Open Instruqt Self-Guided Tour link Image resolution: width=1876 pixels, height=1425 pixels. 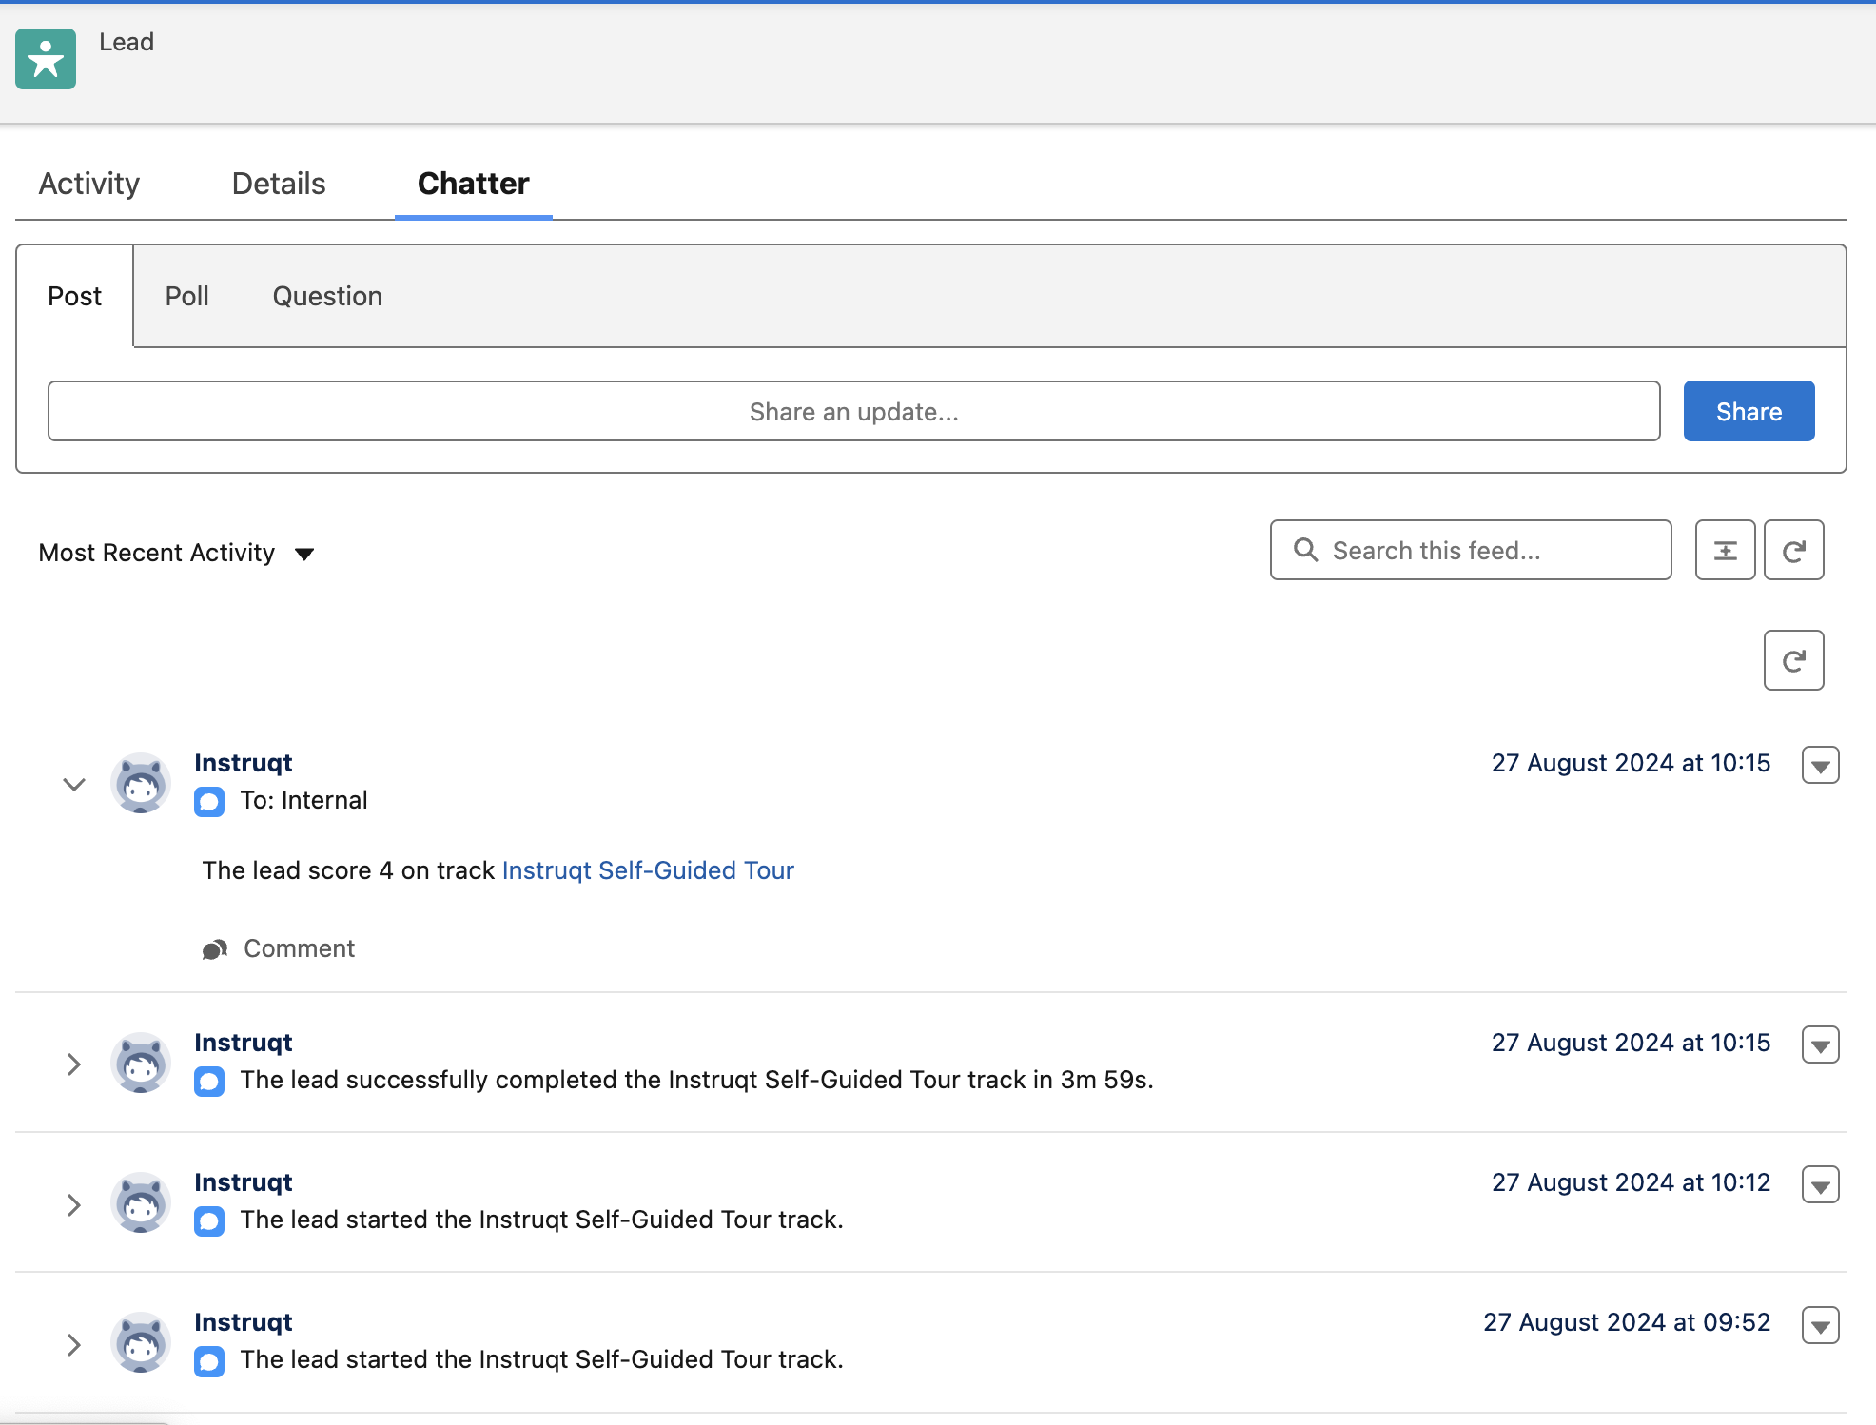tap(648, 870)
